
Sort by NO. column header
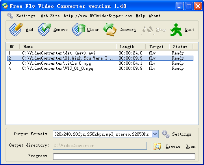[13, 47]
